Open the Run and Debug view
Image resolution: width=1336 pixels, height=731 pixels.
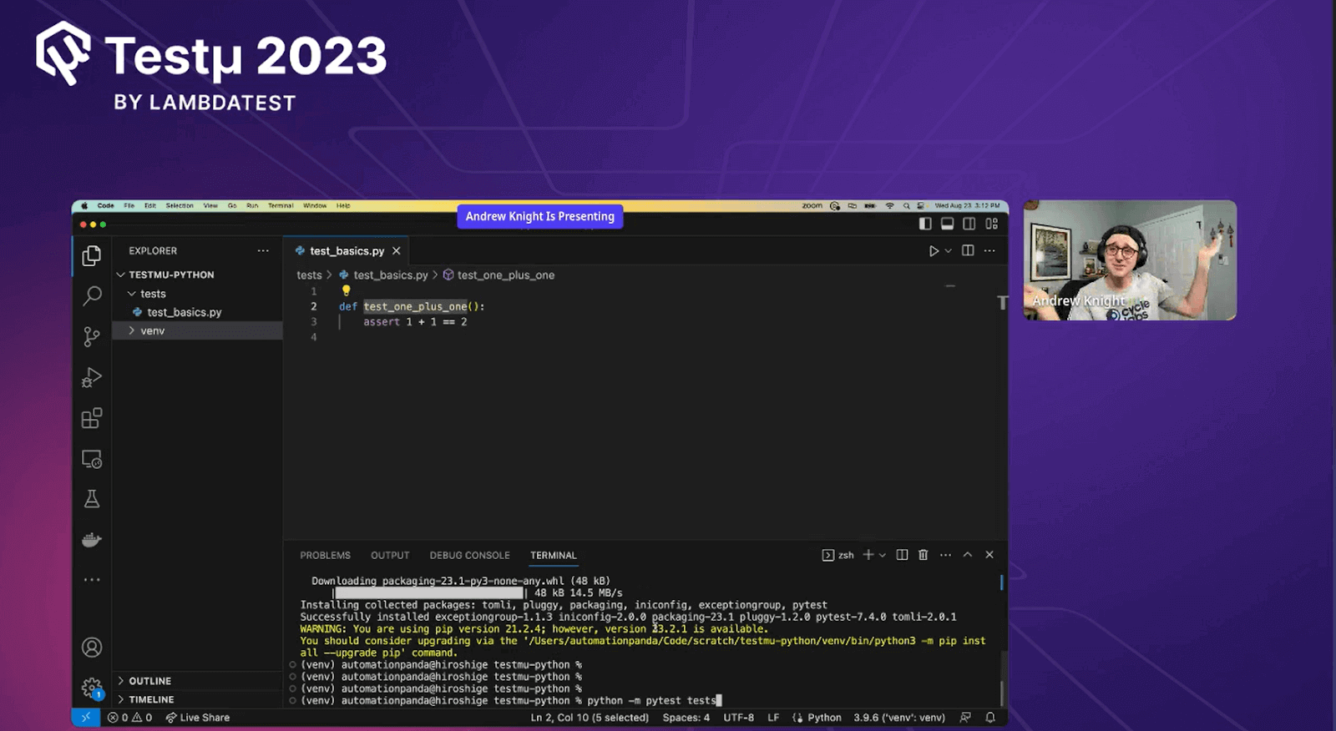tap(92, 377)
